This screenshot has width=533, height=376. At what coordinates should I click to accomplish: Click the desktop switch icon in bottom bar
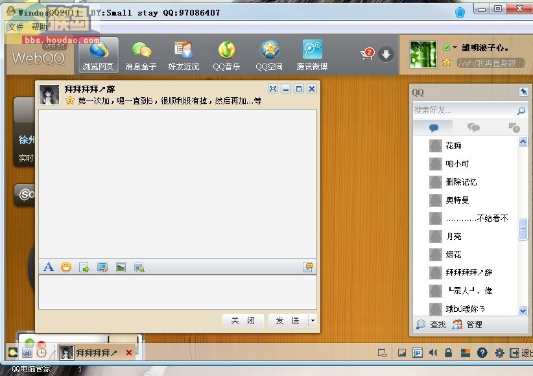[383, 353]
